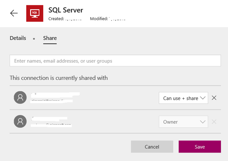
Task: Click the disabled X beside the Owner row
Action: tap(214, 122)
